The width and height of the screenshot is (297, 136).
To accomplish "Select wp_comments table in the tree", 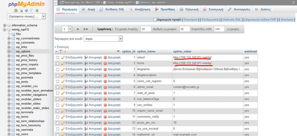I will click(25, 43).
